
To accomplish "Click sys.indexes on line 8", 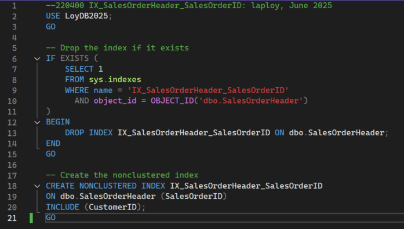I will pos(115,79).
